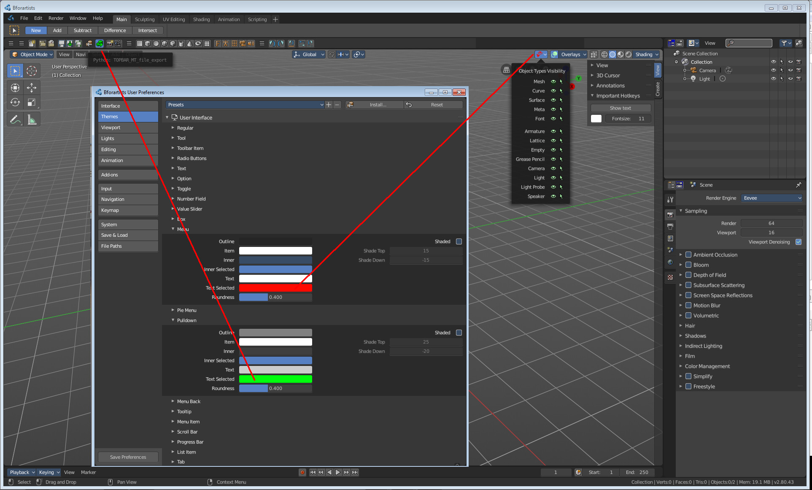Enable the Bloom checkbox
The height and width of the screenshot is (490, 812).
tap(688, 265)
